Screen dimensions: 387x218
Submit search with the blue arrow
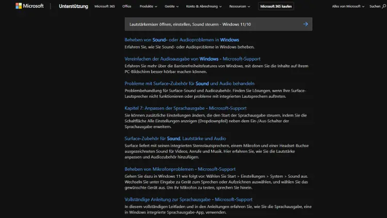(305, 24)
